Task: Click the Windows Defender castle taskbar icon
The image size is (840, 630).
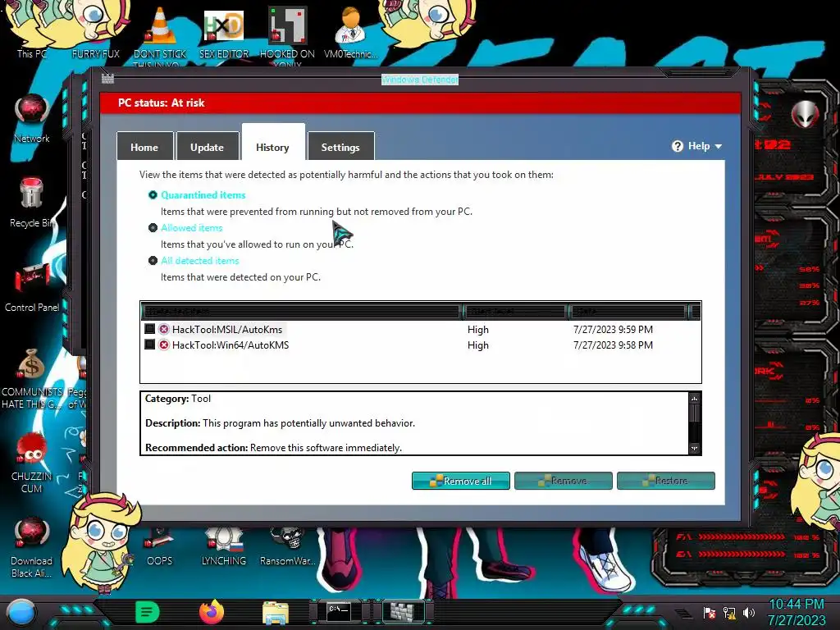Action: pos(403,612)
